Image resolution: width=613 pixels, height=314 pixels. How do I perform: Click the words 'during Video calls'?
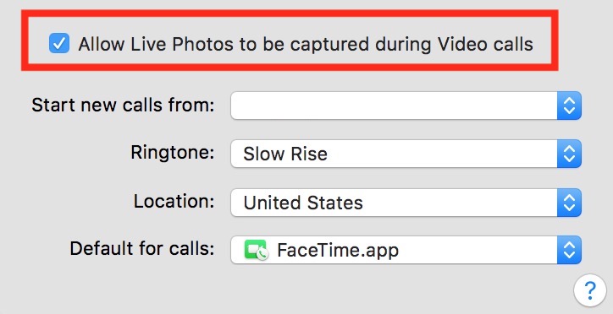point(455,45)
